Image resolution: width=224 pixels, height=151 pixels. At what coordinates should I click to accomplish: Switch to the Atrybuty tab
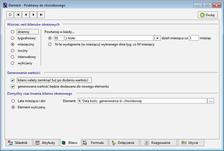[46, 143]
